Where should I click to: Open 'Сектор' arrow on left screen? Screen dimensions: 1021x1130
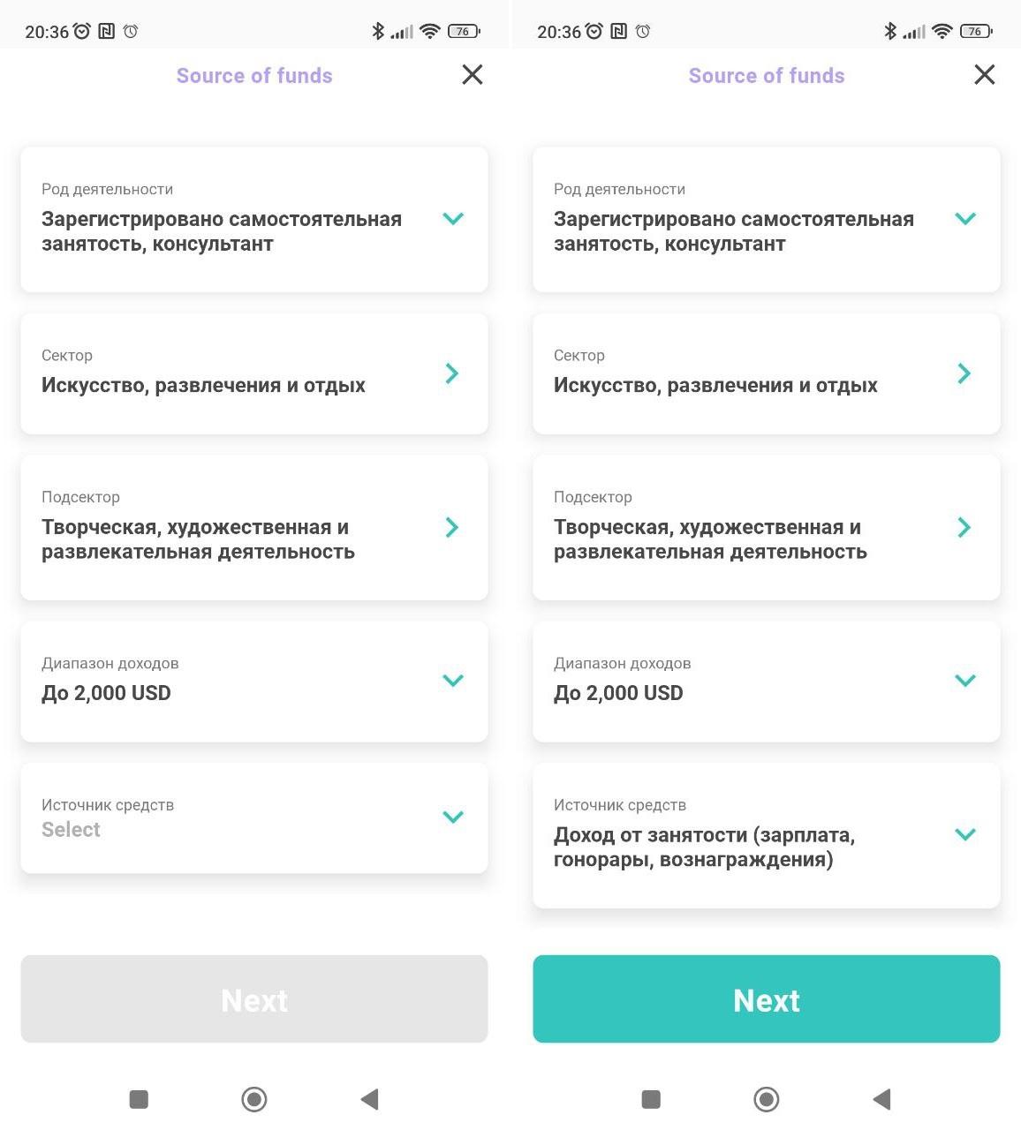(x=452, y=373)
